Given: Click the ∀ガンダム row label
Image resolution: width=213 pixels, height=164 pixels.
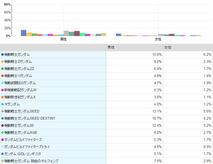Looking at the screenshot, I should pos(13,104).
